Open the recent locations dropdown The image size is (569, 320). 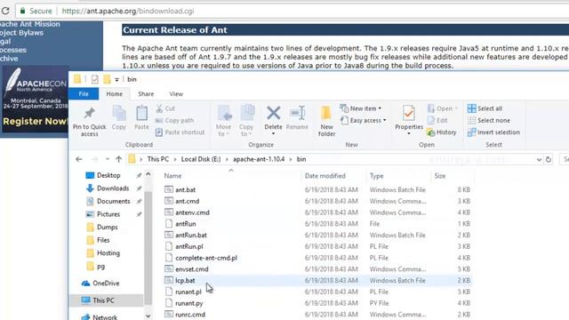click(108, 159)
